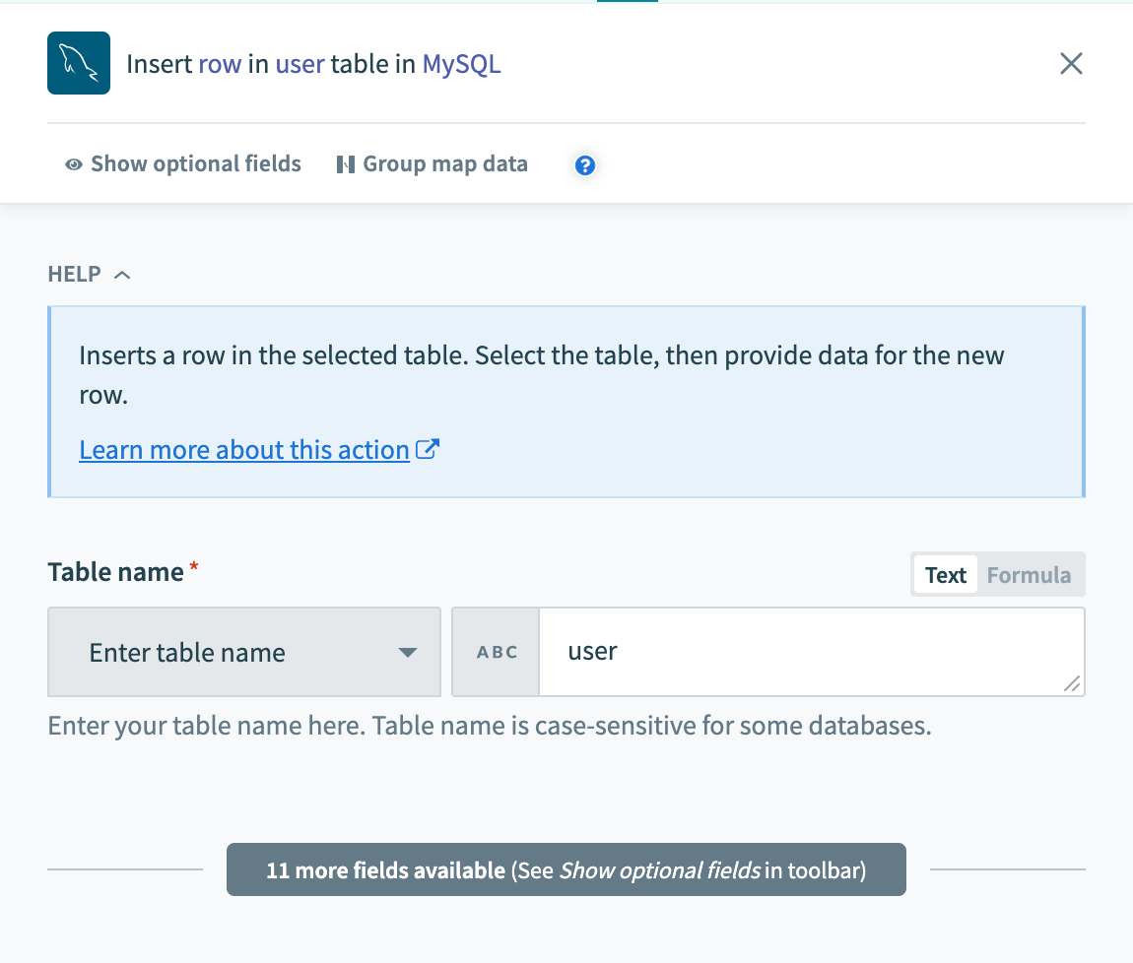Open the Enter table name dropdown
Screen dimensions: 1133x963
click(x=243, y=652)
